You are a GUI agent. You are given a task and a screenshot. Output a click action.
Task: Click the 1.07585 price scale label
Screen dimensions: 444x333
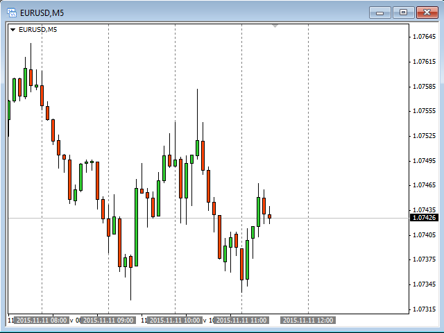pyautogui.click(x=423, y=87)
